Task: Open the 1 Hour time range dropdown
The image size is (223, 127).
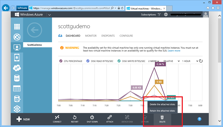Action: 190,61
